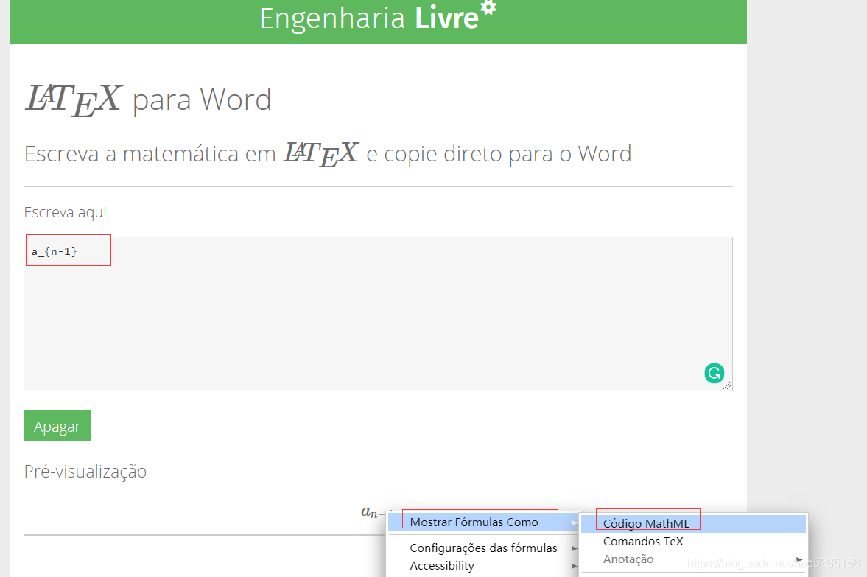Click the LaTeX para Word heading

coord(148,99)
